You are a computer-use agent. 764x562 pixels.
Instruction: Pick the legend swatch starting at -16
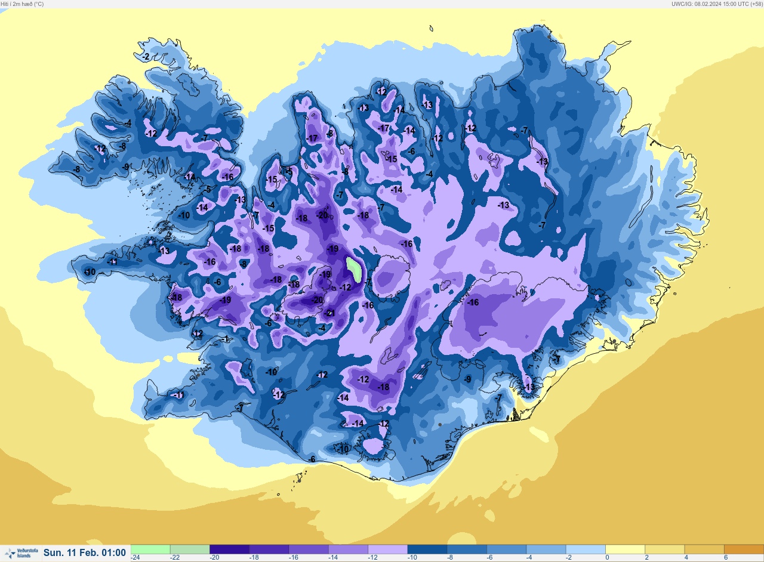click(309, 549)
